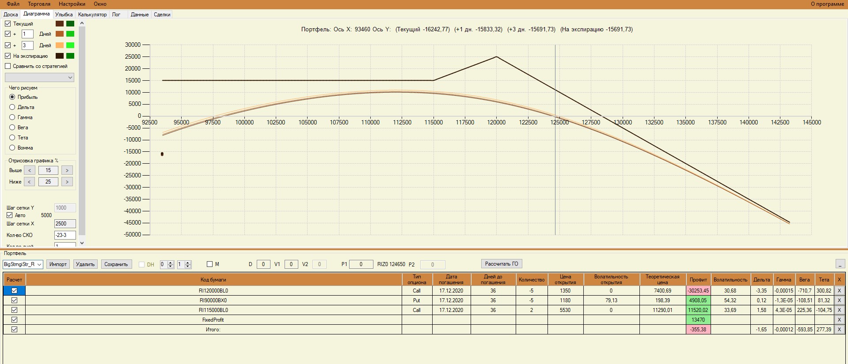Open the strategy comparison dropdown
Viewport: 848px width, 364px height.
pos(39,78)
